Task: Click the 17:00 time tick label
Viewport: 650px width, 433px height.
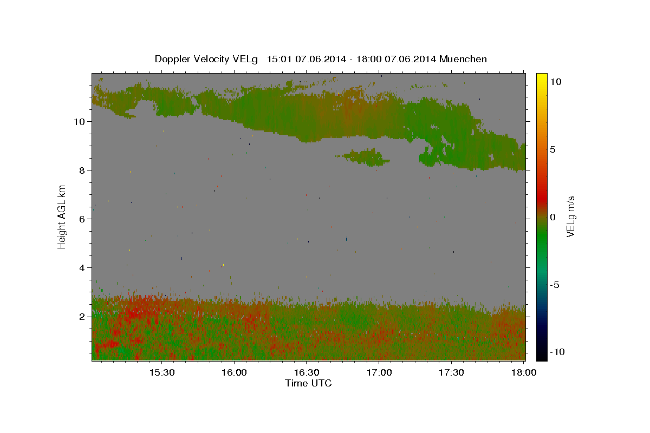Action: coord(379,372)
